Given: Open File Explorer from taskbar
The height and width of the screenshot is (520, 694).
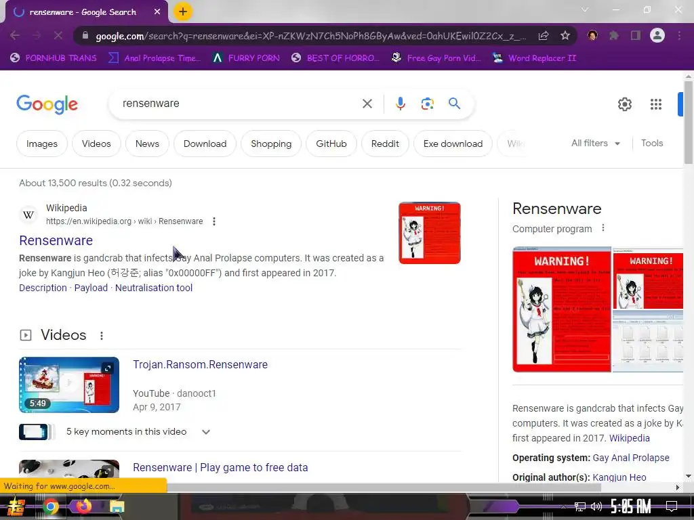Looking at the screenshot, I should (x=117, y=506).
